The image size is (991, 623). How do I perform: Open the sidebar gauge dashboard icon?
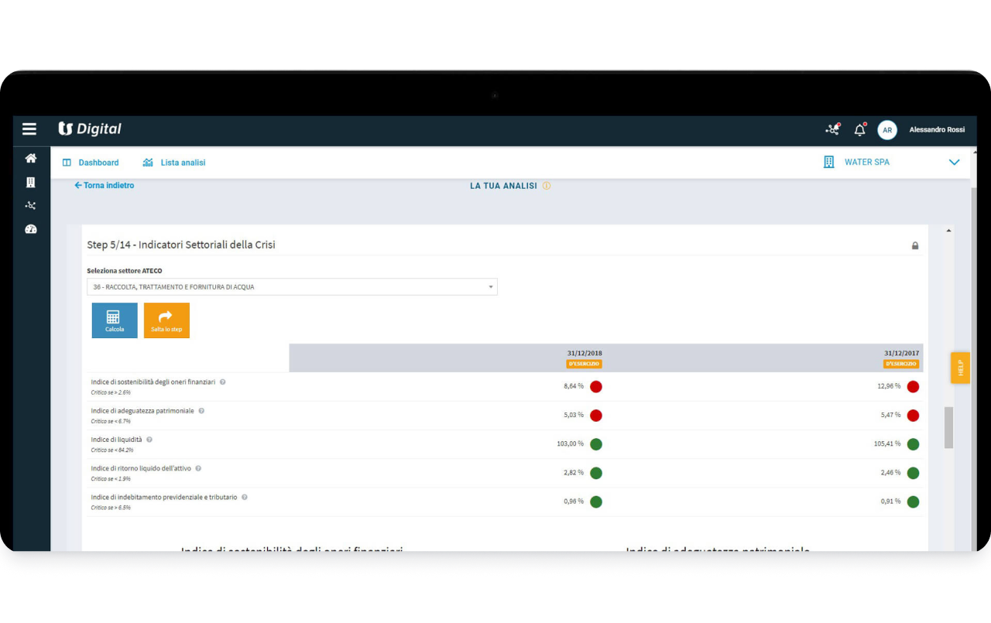(31, 229)
